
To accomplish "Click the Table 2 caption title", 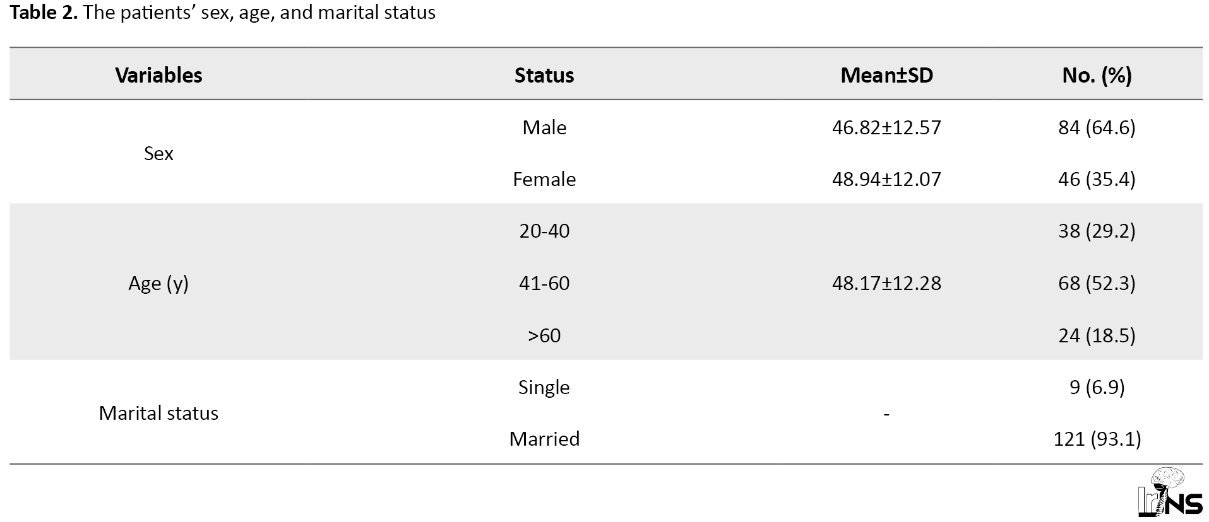I will 222,13.
